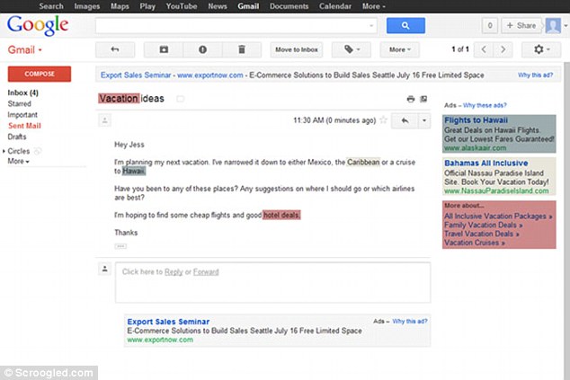Open the Sent Mail folder
The image size is (570, 380).
click(24, 126)
